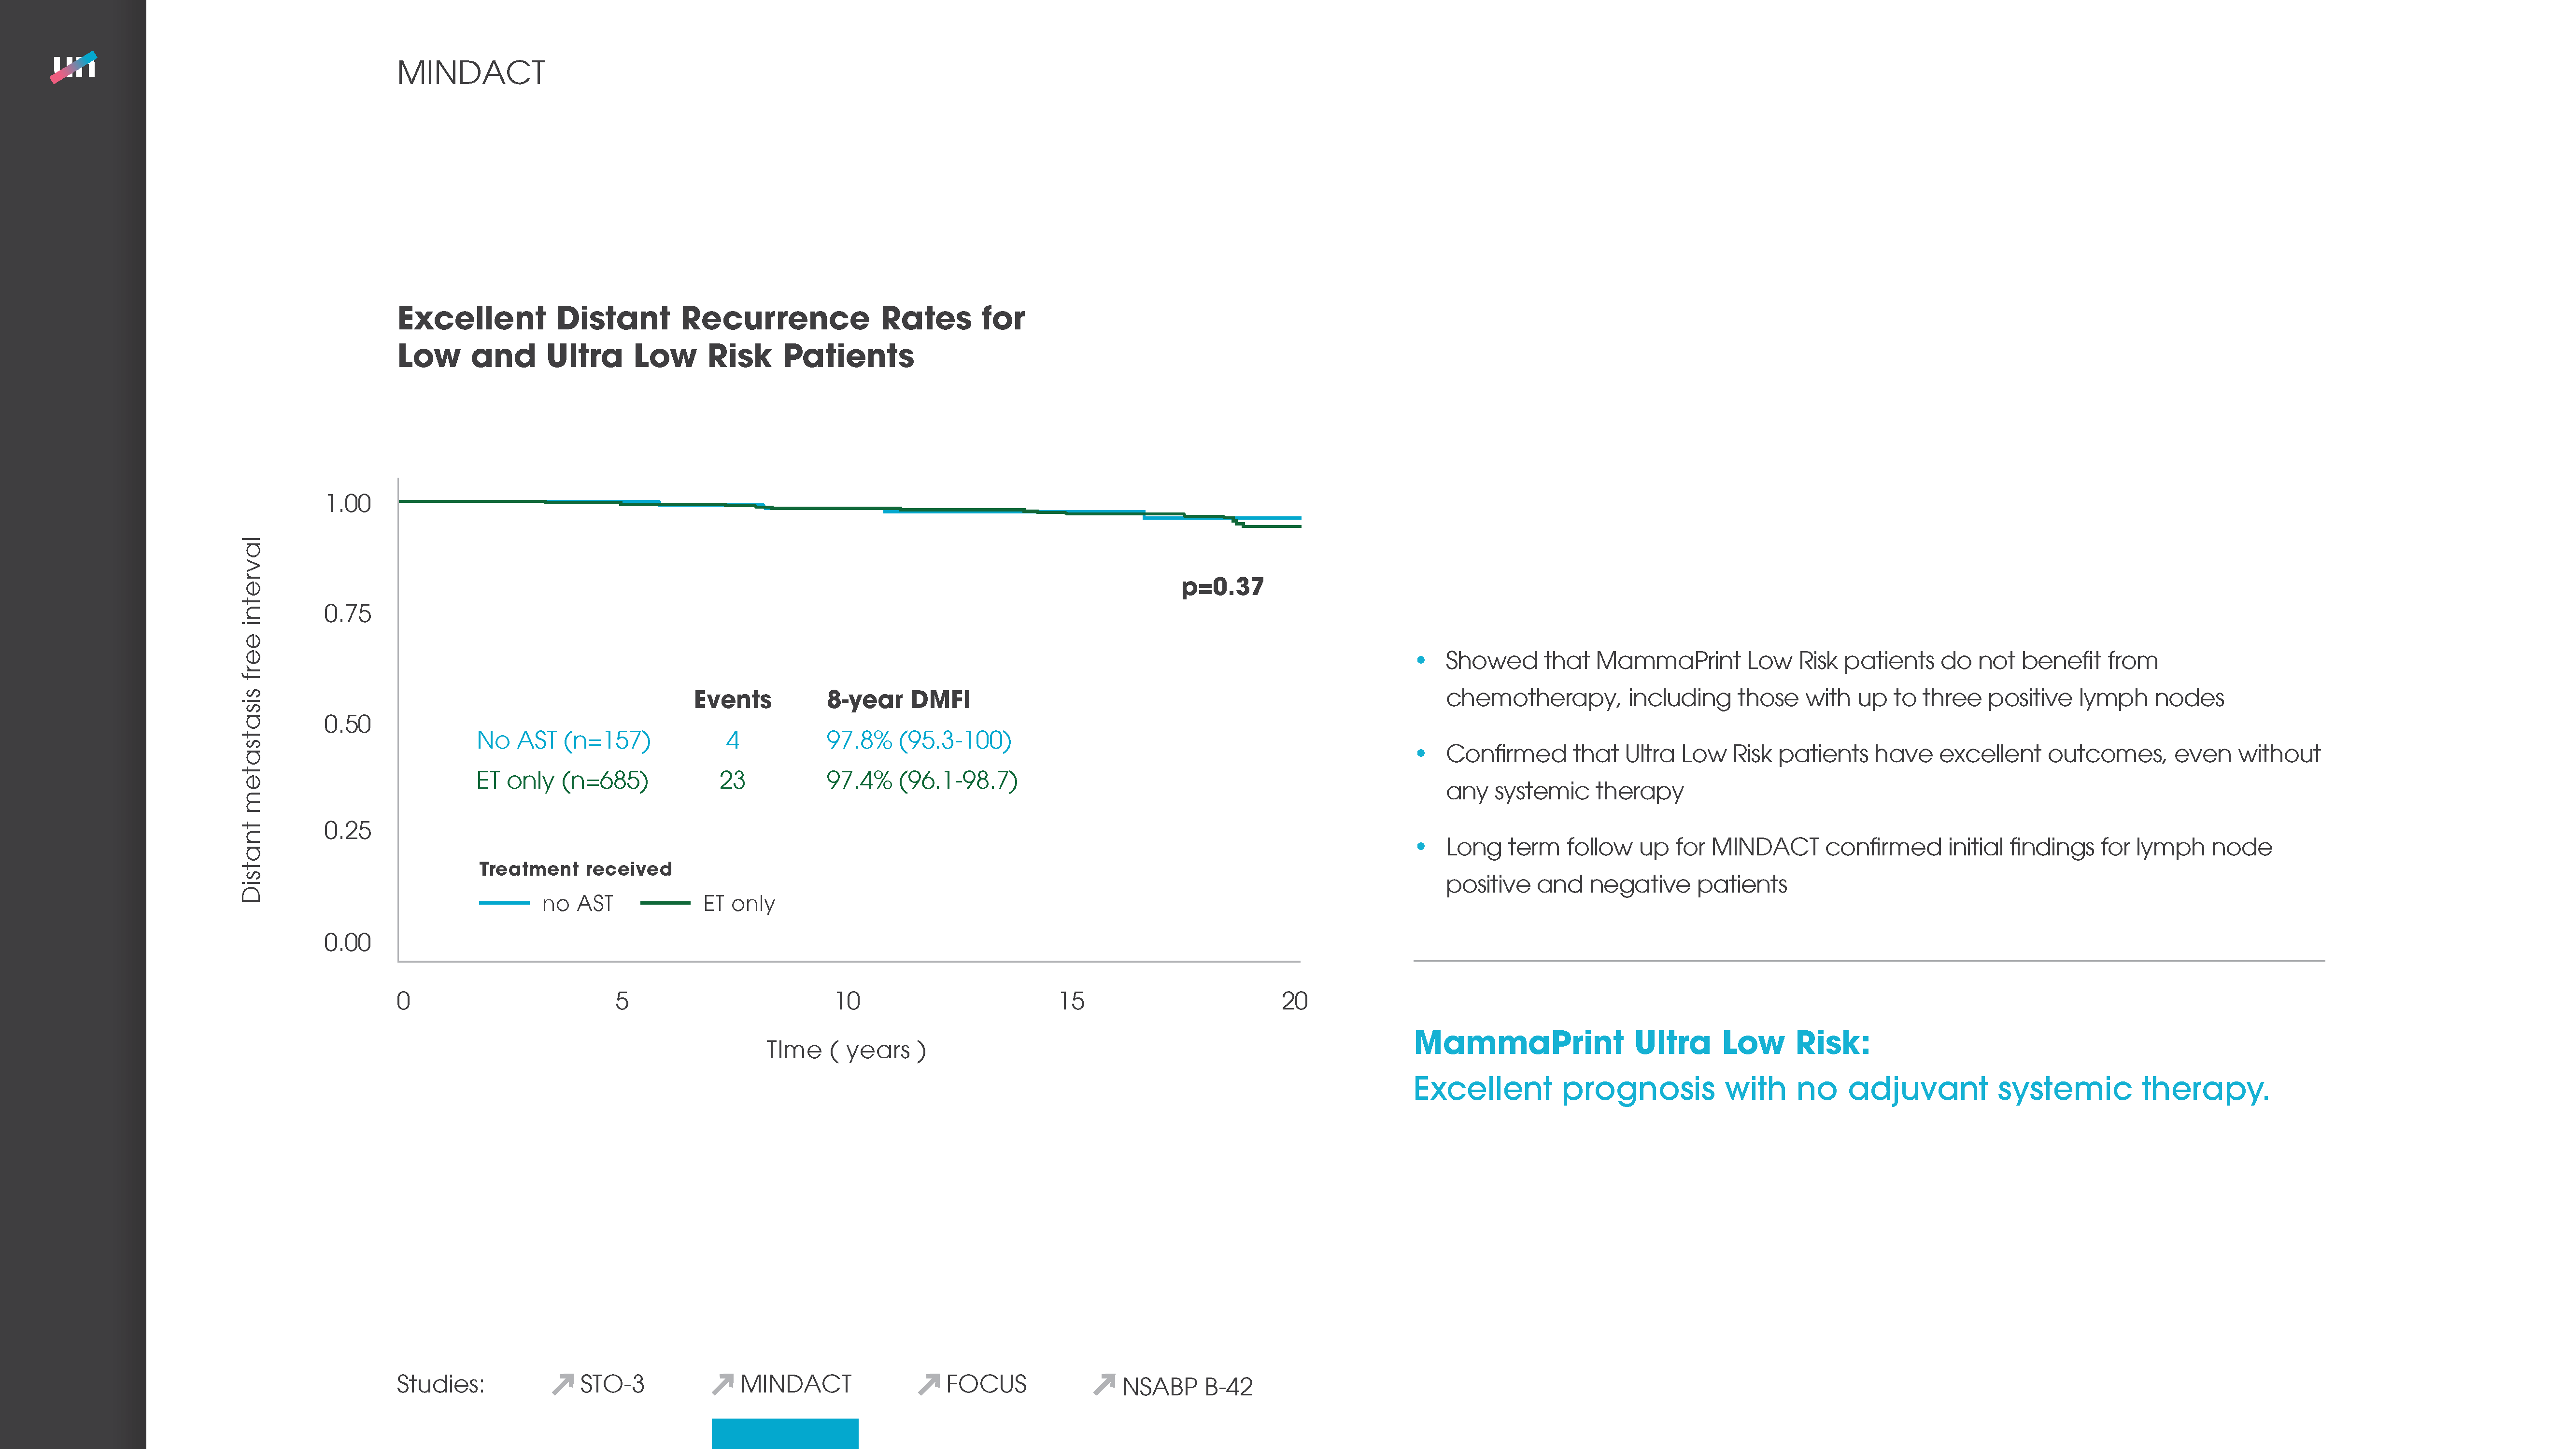2576x1449 pixels.
Task: Click the Agendia logo in the sidebar
Action: click(x=73, y=67)
